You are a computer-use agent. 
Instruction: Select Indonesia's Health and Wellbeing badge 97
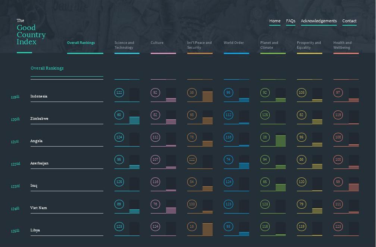point(338,93)
